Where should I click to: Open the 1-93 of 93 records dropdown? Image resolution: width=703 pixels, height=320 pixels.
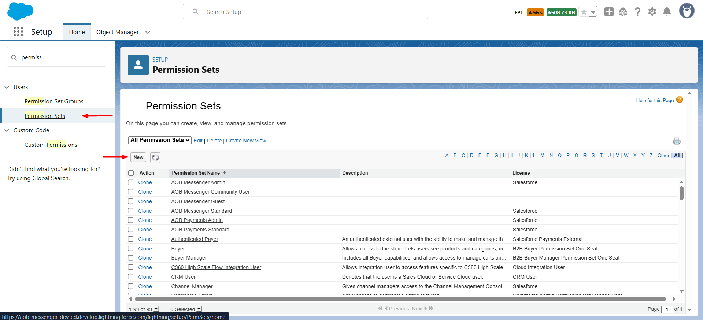[x=156, y=309]
